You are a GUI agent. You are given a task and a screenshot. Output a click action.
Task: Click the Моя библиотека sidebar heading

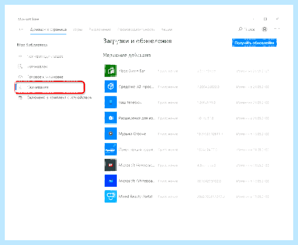(32, 45)
